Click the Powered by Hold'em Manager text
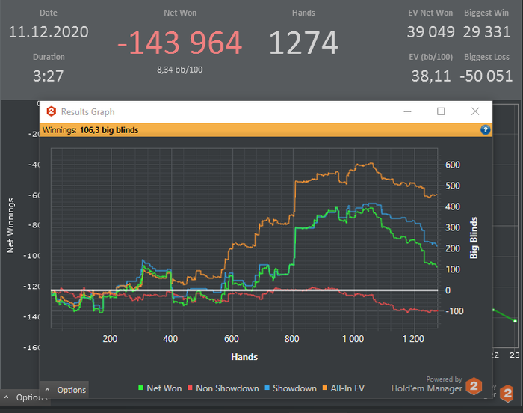The height and width of the screenshot is (413, 523). 427,385
